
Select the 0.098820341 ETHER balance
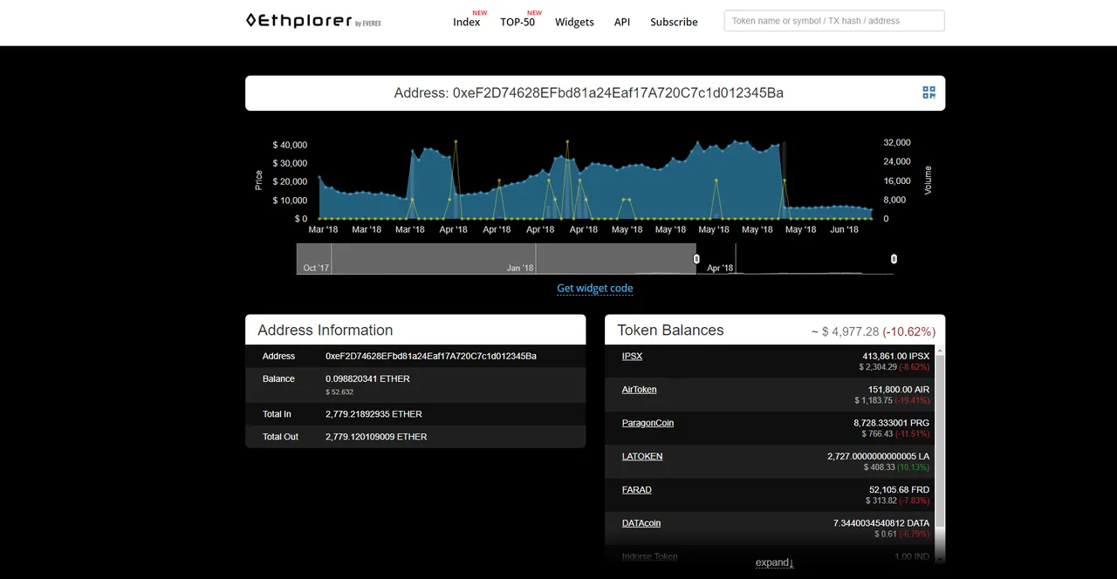click(x=367, y=378)
